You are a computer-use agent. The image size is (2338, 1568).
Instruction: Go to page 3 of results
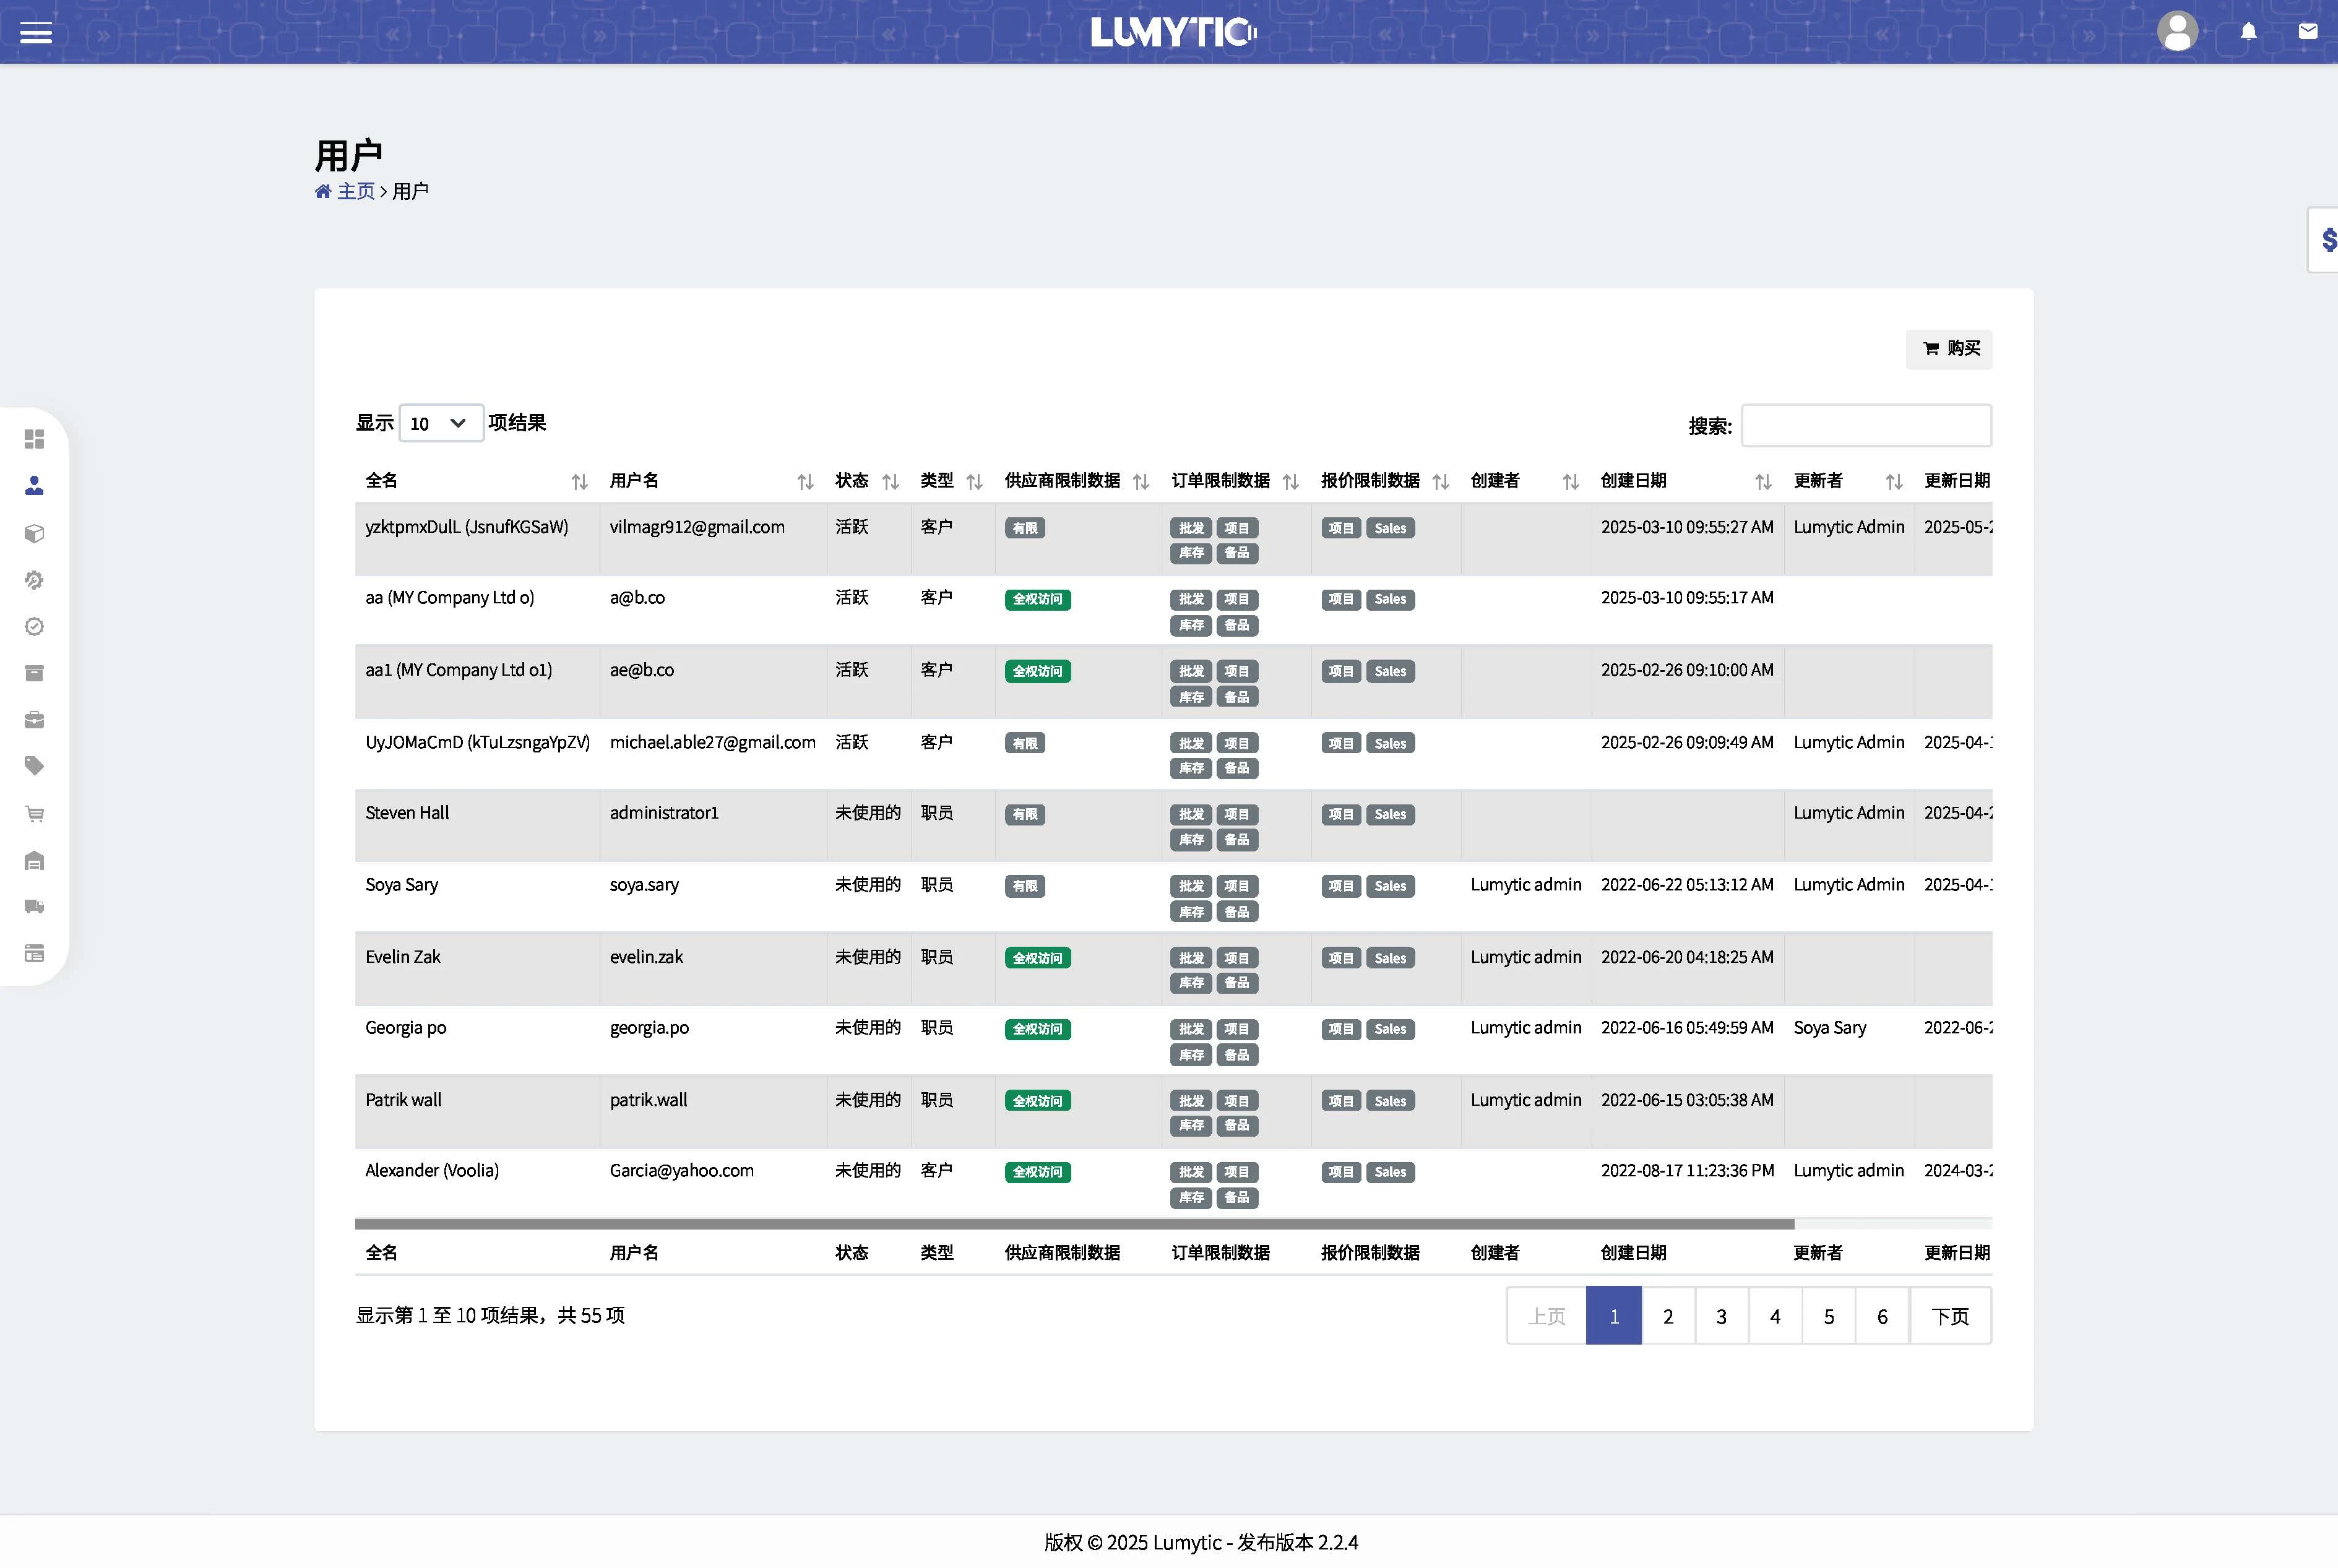pyautogui.click(x=1721, y=1317)
